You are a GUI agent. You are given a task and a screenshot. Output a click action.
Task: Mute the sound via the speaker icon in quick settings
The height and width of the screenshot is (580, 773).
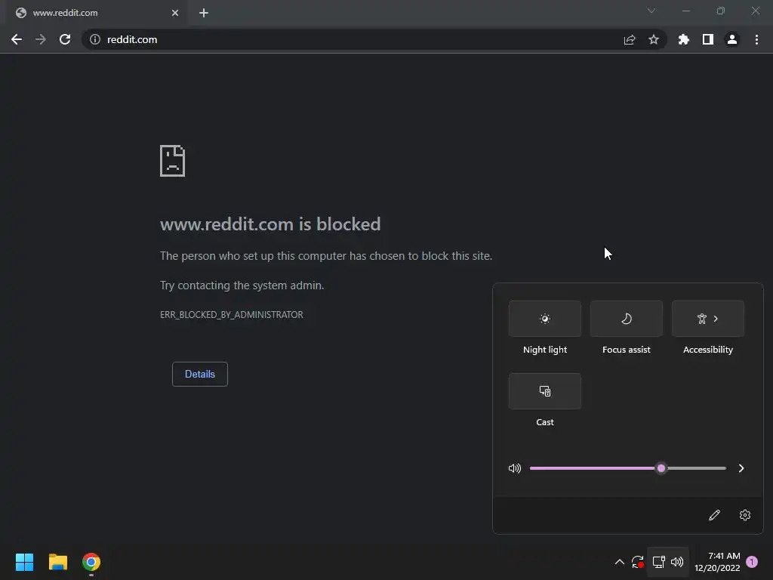click(515, 468)
